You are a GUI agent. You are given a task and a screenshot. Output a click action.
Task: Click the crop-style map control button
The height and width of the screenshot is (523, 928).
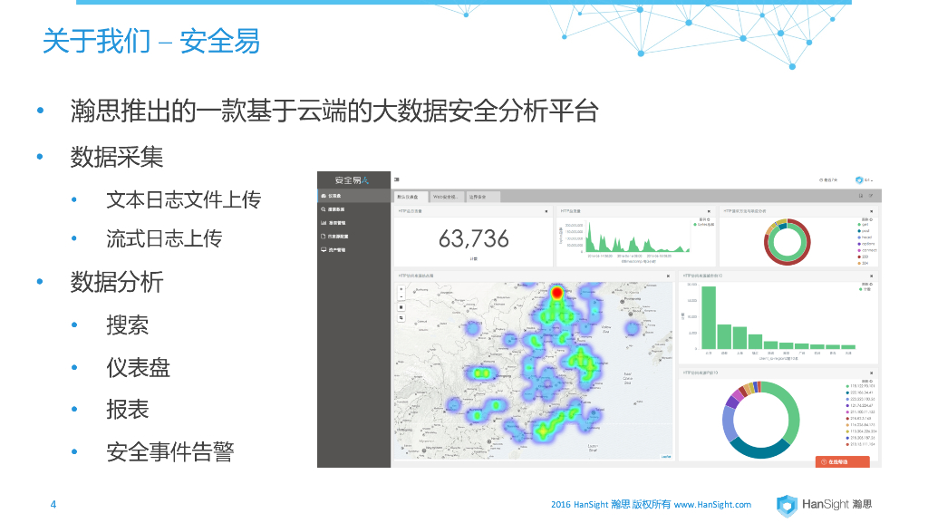click(x=401, y=318)
